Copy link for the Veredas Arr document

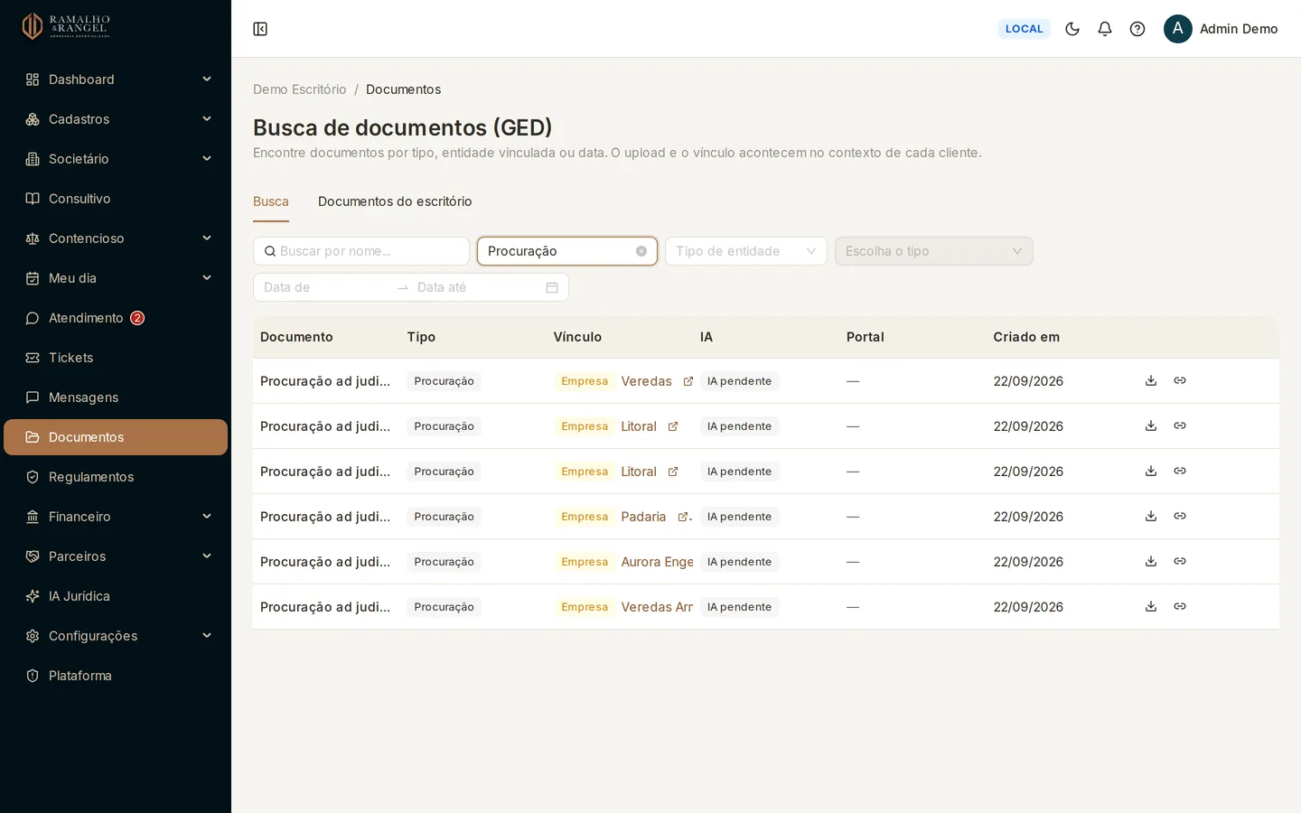pos(1180,606)
